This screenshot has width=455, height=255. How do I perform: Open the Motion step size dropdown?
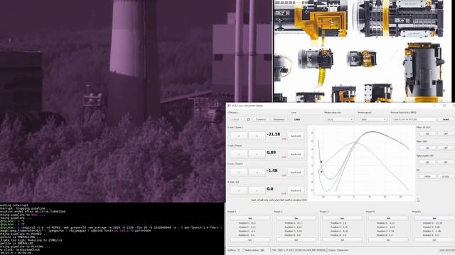[x=340, y=120]
